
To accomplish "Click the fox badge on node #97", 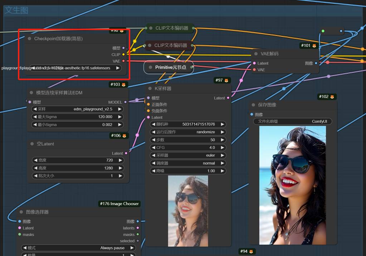I will point(226,80).
